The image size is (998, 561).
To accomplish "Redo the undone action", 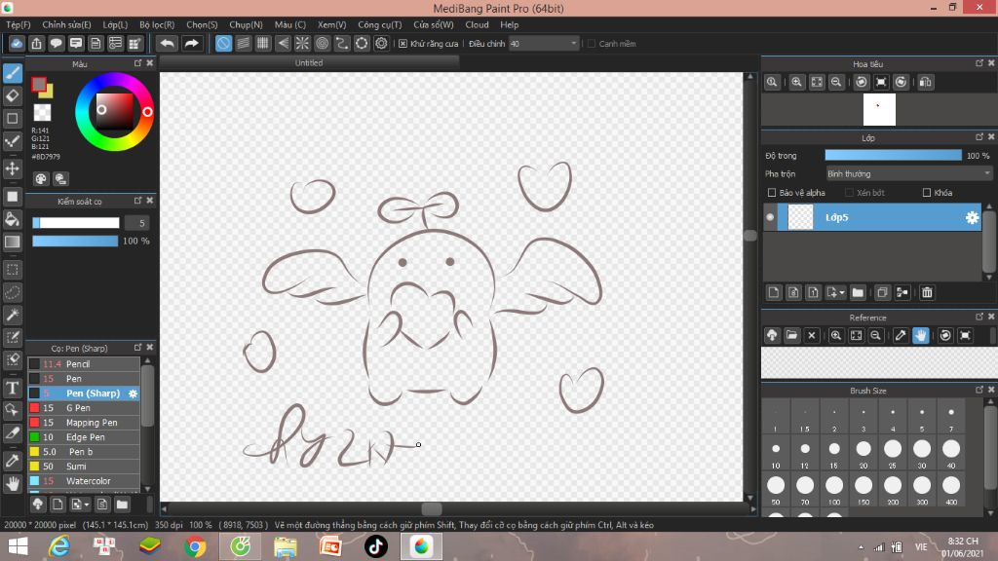I will tap(191, 43).
